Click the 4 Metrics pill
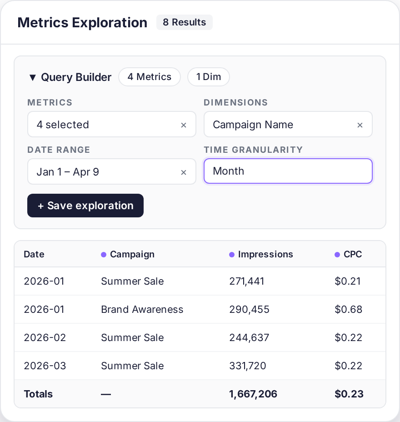The height and width of the screenshot is (422, 400). coord(149,77)
